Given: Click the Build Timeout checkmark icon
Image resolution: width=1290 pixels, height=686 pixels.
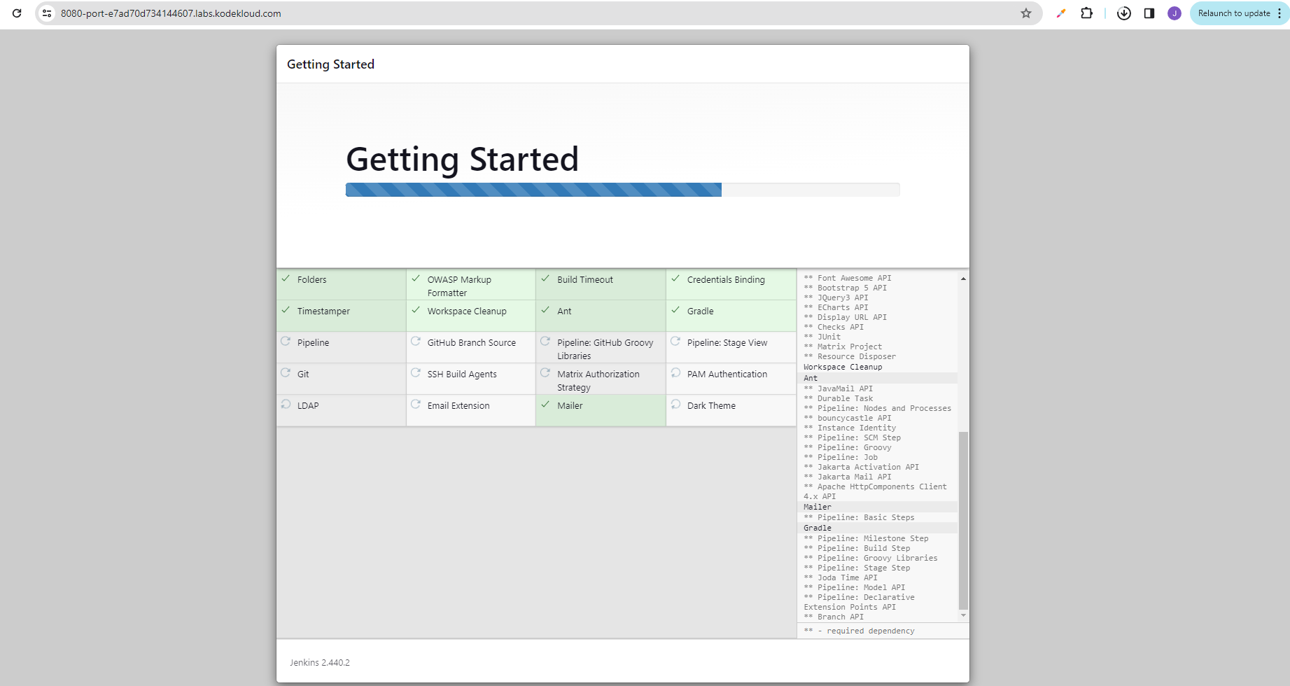Looking at the screenshot, I should tap(545, 279).
